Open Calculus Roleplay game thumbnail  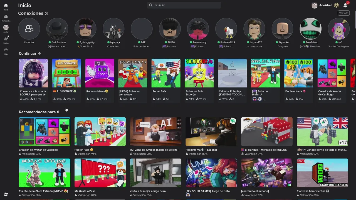pos(232,73)
